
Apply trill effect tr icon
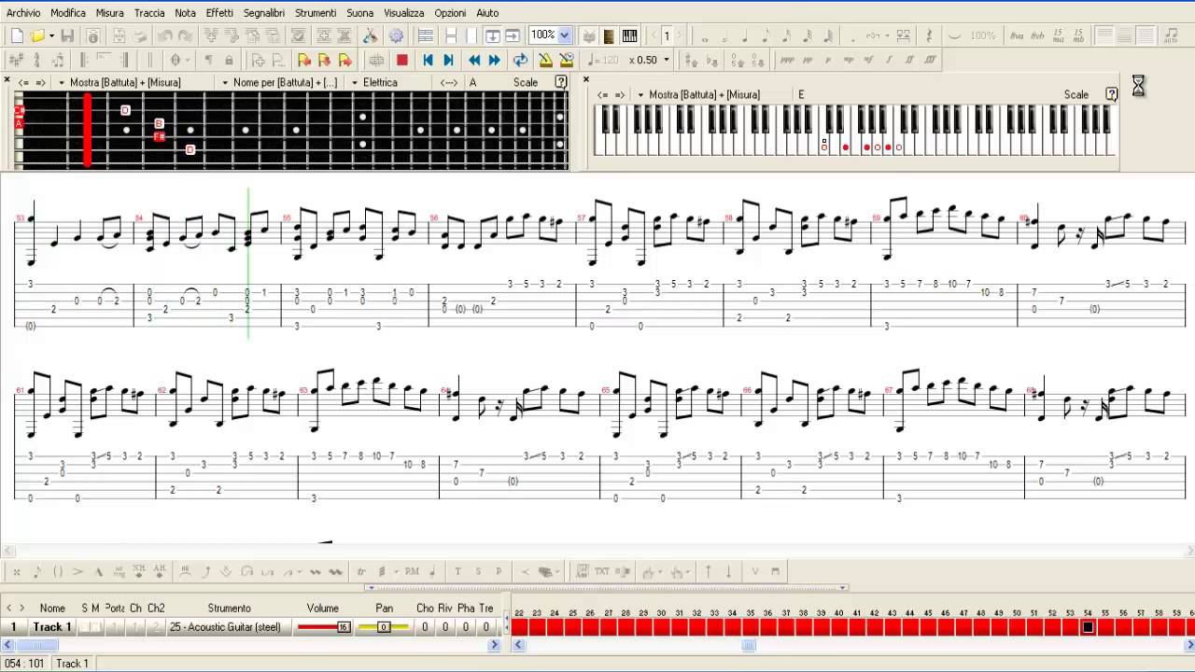[x=361, y=572]
